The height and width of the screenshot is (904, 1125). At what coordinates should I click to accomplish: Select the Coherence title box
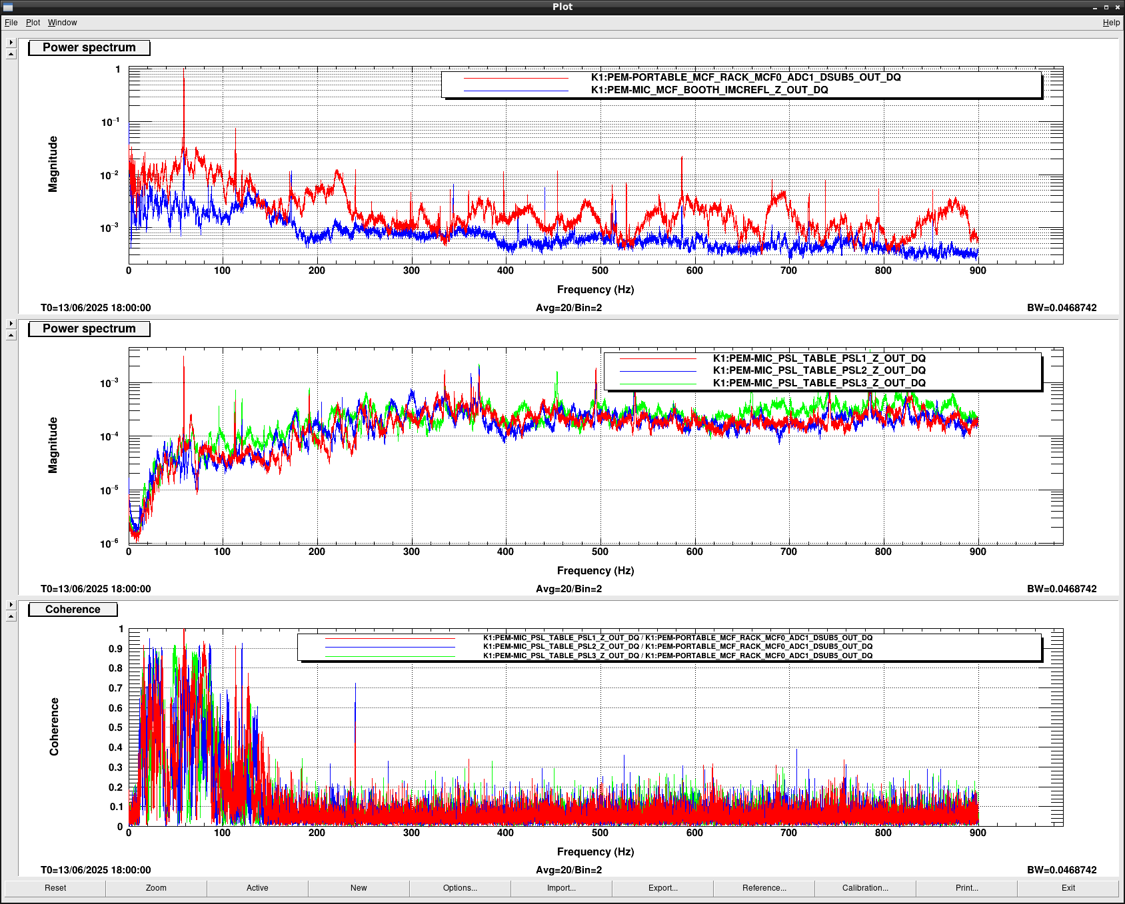73,610
